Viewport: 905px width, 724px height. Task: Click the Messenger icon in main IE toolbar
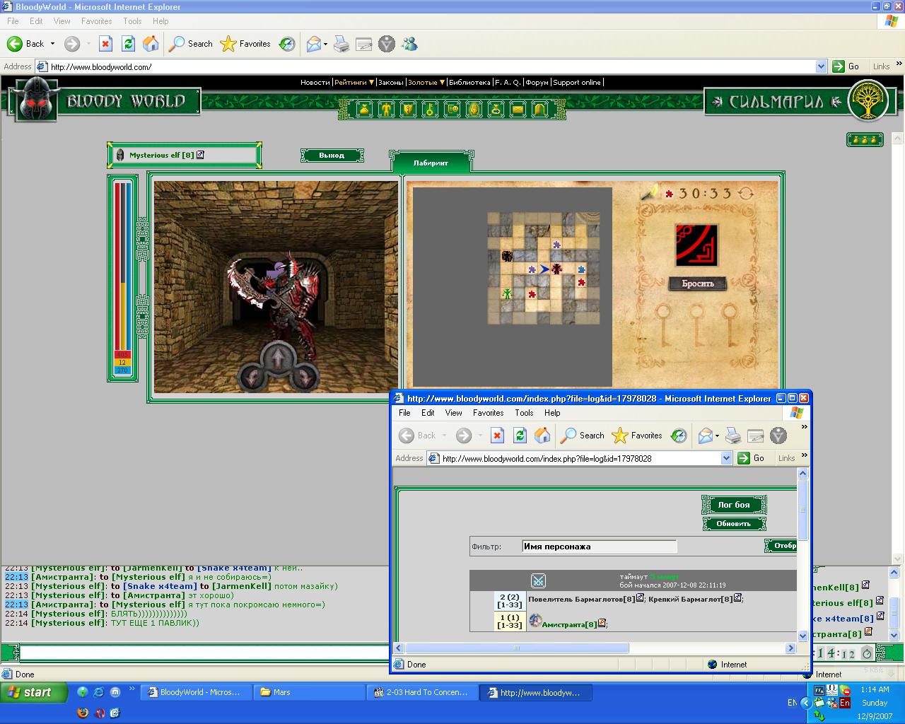(x=409, y=44)
